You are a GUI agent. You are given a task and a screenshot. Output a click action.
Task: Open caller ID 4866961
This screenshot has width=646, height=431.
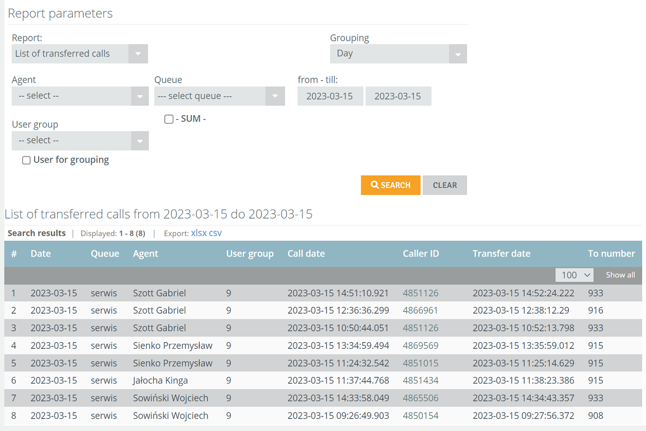click(x=420, y=310)
